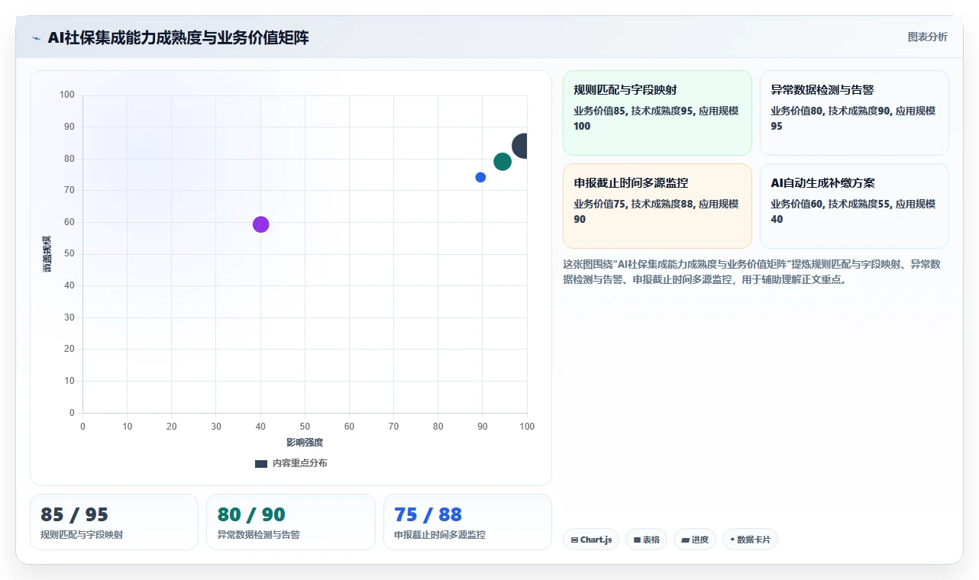Click the 表格 tag
This screenshot has height=580, width=979.
click(x=646, y=540)
